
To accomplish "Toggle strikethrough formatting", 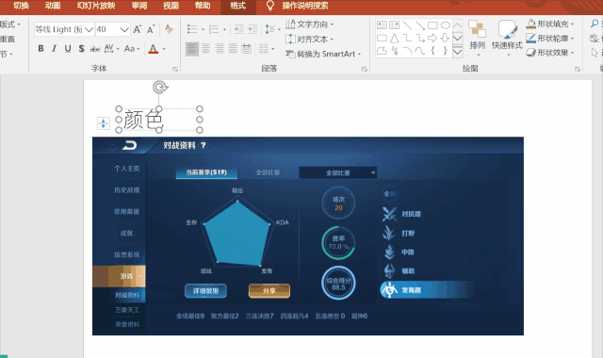I will (94, 49).
